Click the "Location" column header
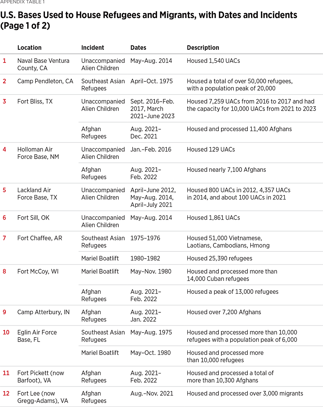This screenshot has height=407, width=323. tap(29, 47)
